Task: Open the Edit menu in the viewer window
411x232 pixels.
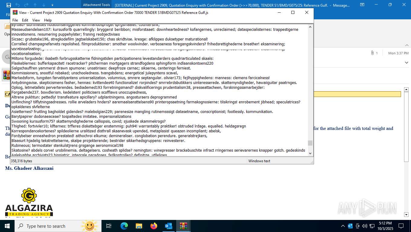Action: pyautogui.click(x=25, y=20)
